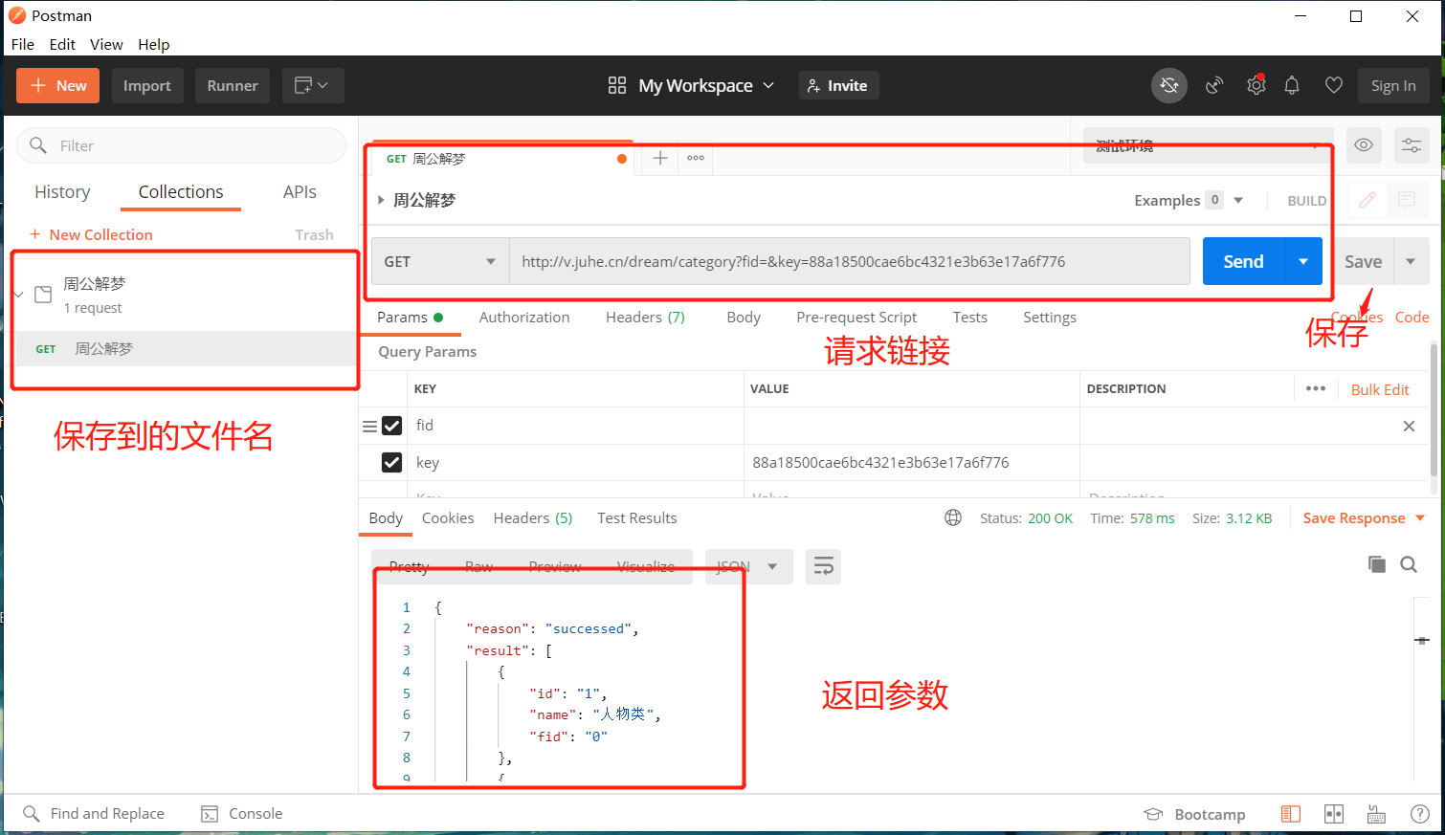Select the GET 周公解梦 request in sidebar
Image resolution: width=1445 pixels, height=835 pixels.
[x=186, y=349]
